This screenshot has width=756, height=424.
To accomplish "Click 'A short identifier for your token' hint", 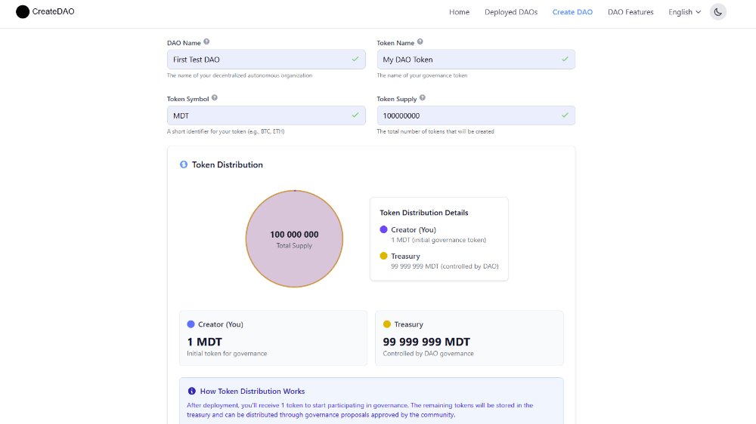I will tap(225, 131).
